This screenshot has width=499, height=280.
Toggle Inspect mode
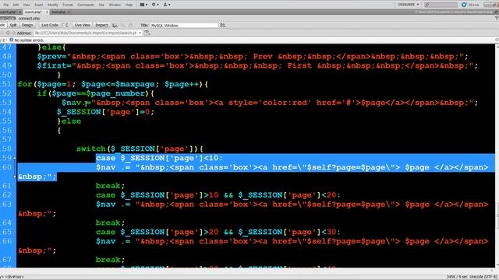[x=101, y=25]
